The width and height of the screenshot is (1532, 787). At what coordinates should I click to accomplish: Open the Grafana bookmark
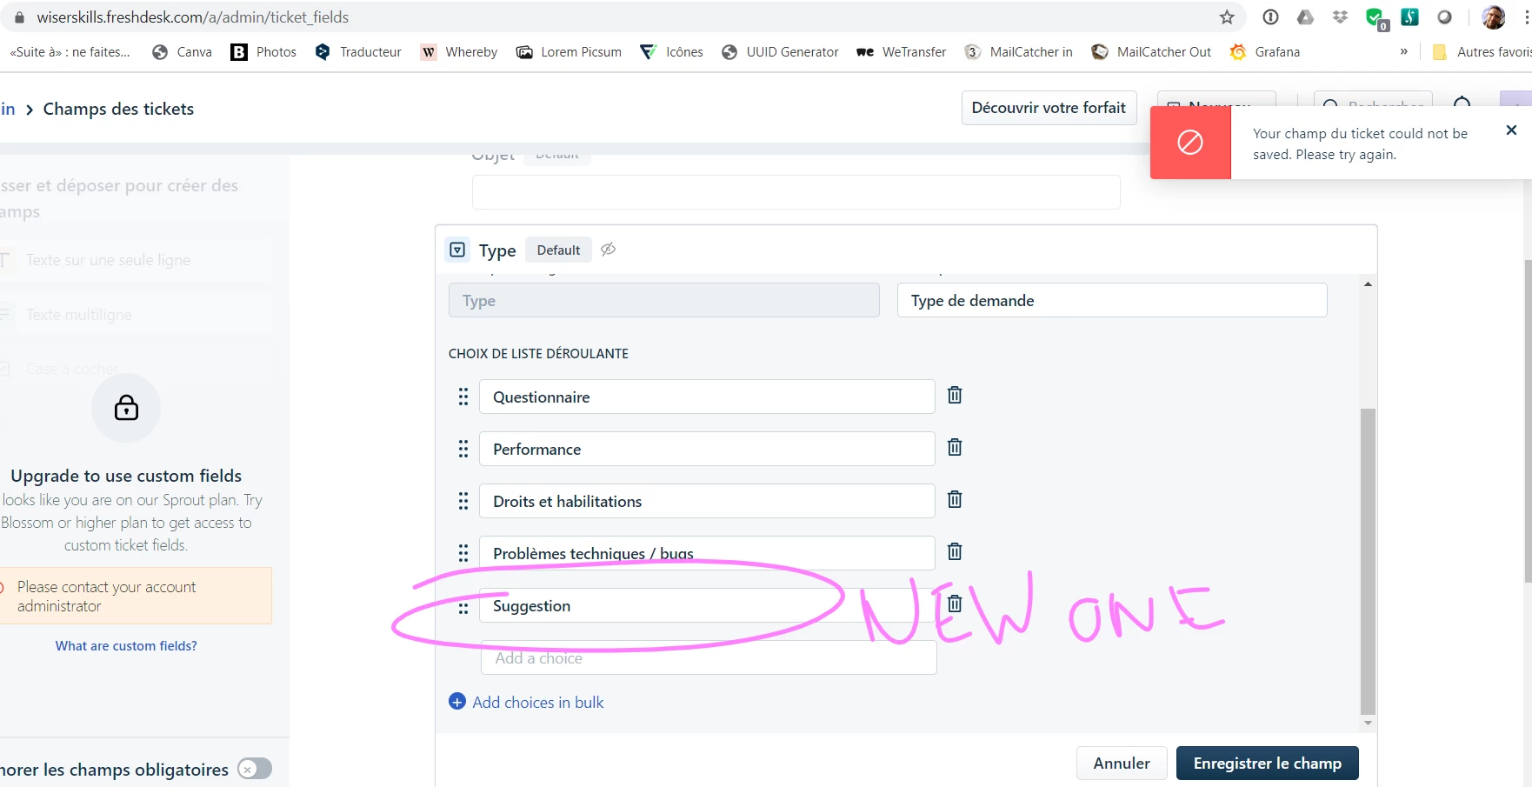click(x=1265, y=52)
